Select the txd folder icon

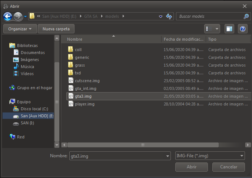coord(70,73)
